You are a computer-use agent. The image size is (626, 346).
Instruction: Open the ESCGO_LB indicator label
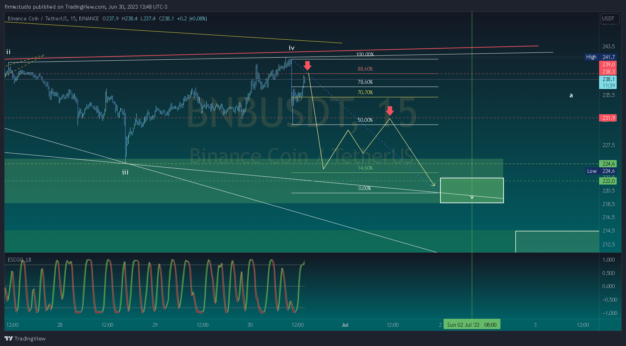tap(19, 260)
